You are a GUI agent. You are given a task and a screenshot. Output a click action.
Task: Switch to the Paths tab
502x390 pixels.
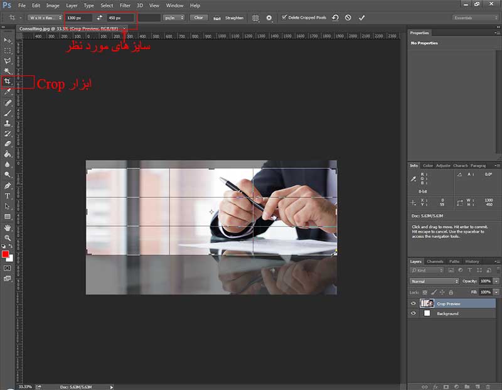pos(454,261)
